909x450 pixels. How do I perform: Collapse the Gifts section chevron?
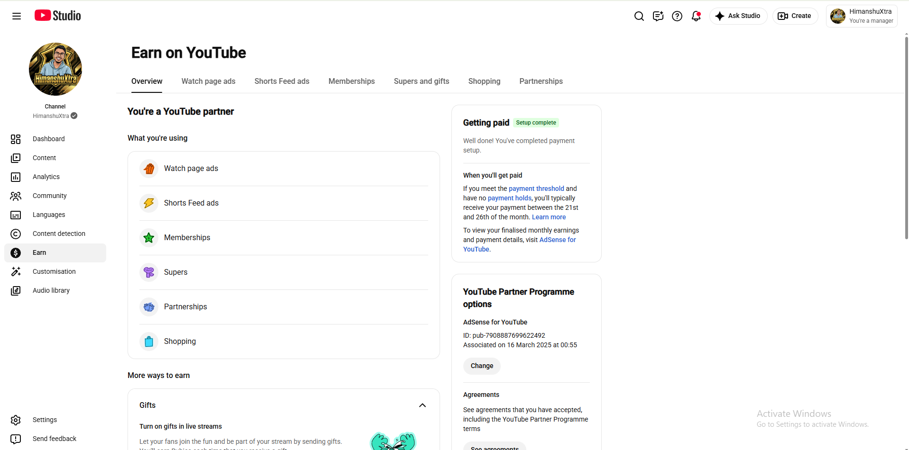click(x=422, y=405)
